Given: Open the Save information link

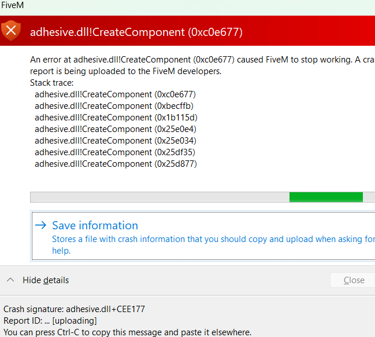Looking at the screenshot, I should (x=95, y=225).
